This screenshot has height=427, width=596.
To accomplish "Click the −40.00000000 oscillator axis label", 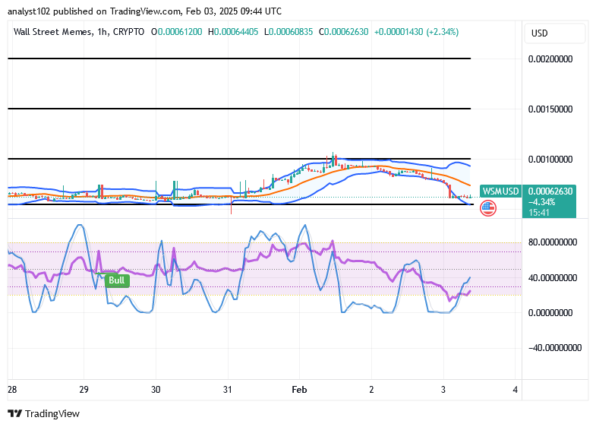I will click(x=555, y=348).
